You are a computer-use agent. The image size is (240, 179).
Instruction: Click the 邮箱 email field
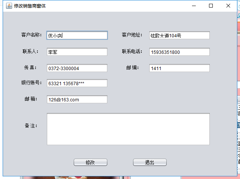click(x=77, y=99)
